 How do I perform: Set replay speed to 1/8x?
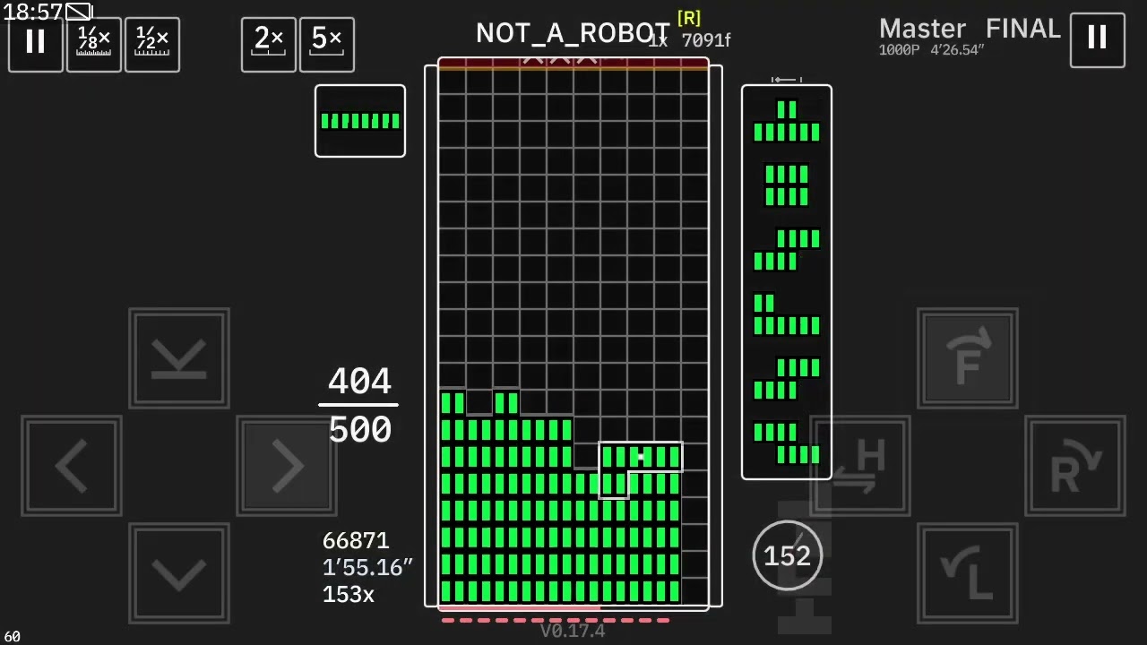point(94,45)
